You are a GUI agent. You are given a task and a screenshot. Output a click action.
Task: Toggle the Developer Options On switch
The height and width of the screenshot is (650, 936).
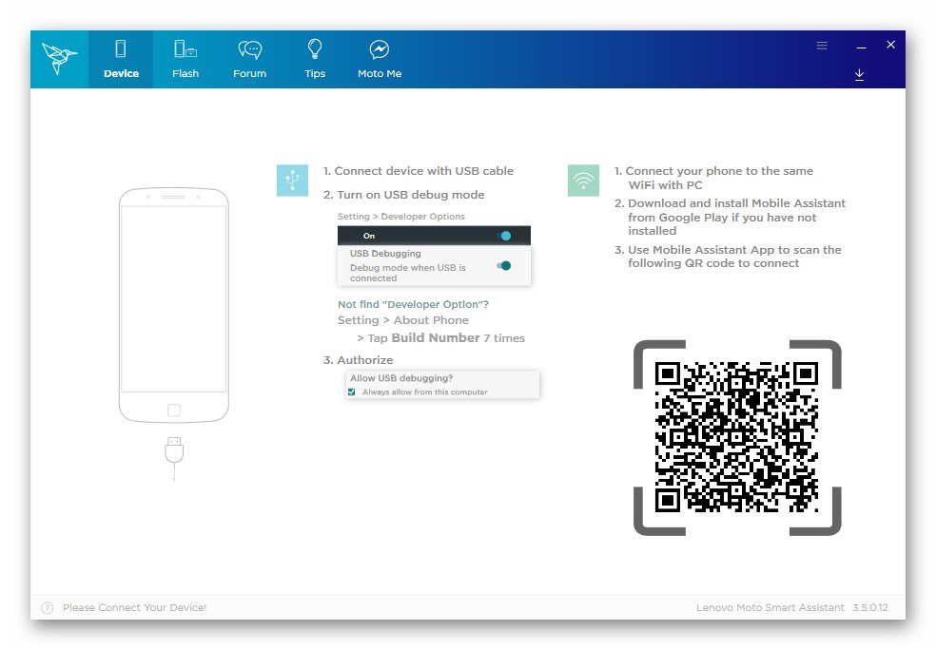click(503, 235)
